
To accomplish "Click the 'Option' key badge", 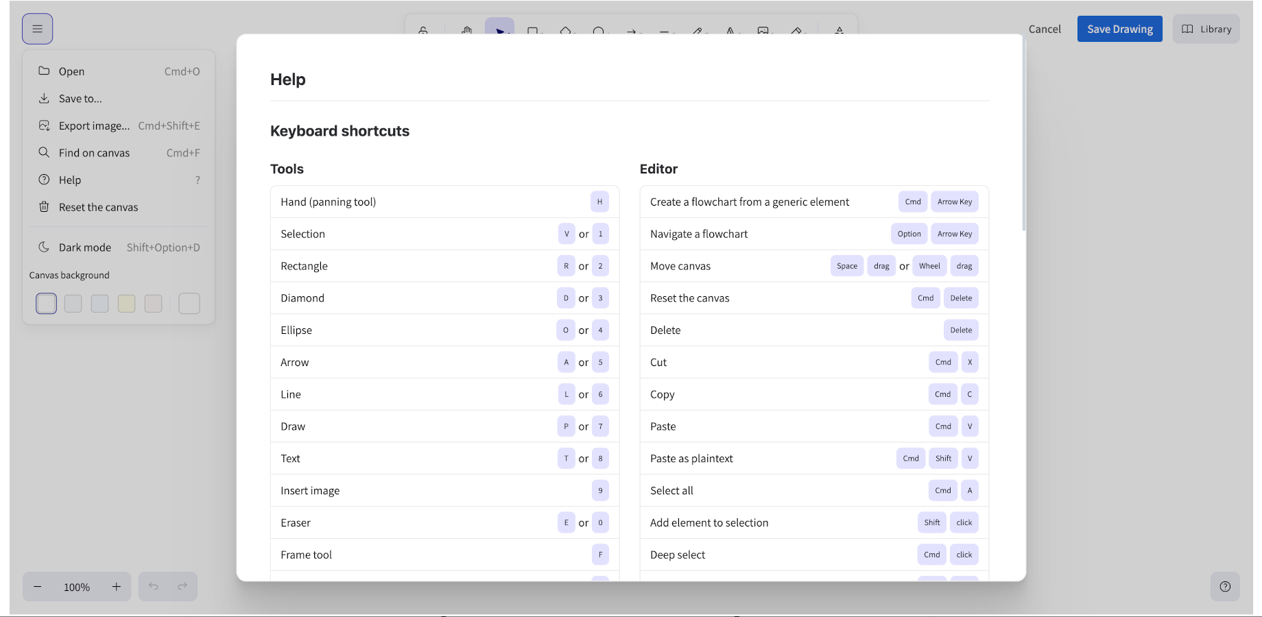I will point(909,234).
